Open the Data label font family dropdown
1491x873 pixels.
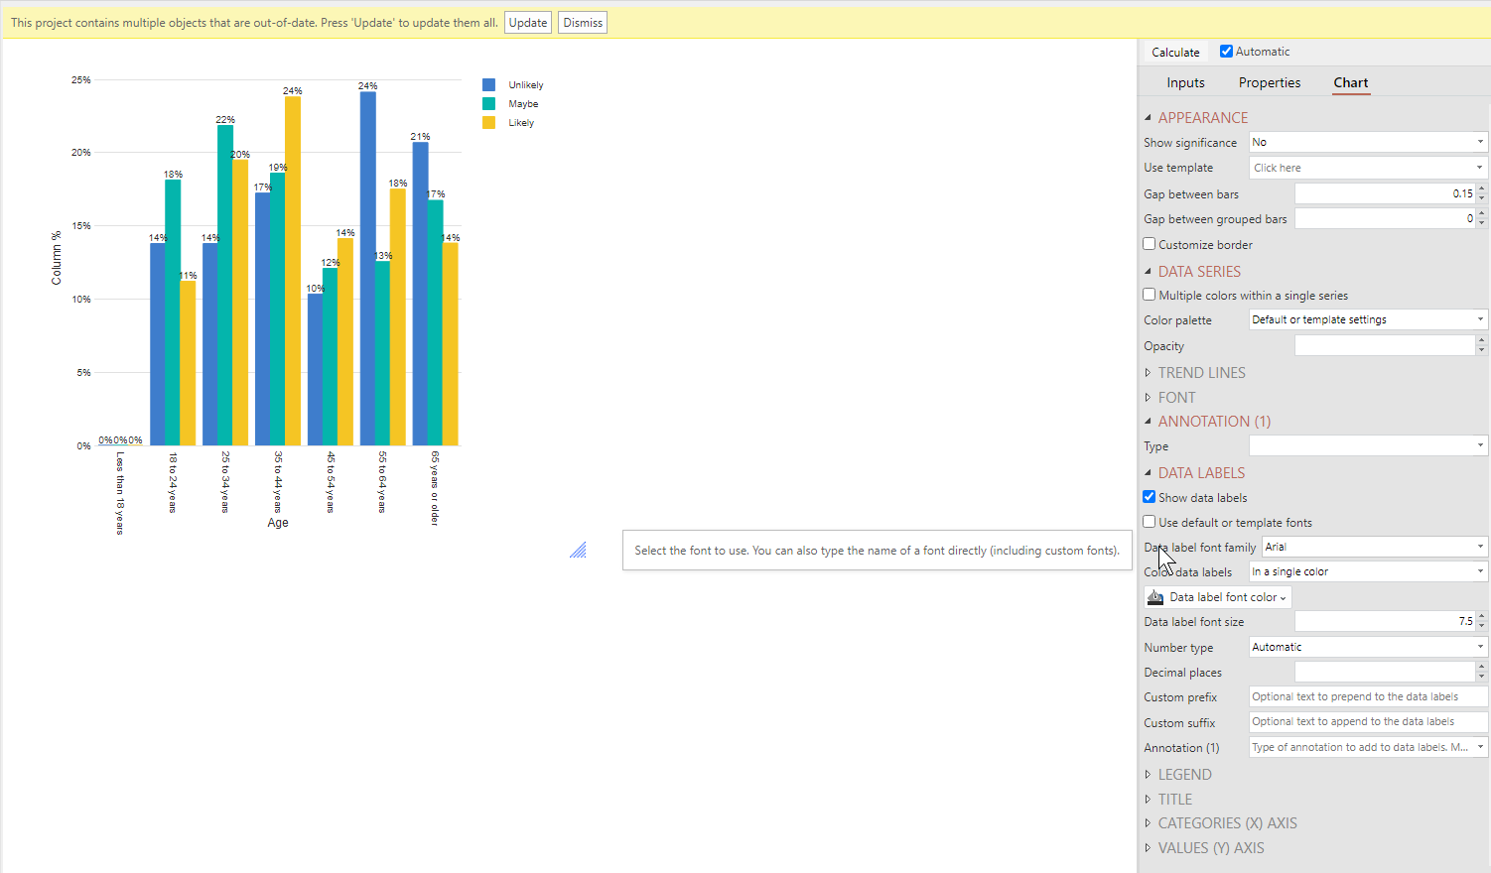(1374, 547)
